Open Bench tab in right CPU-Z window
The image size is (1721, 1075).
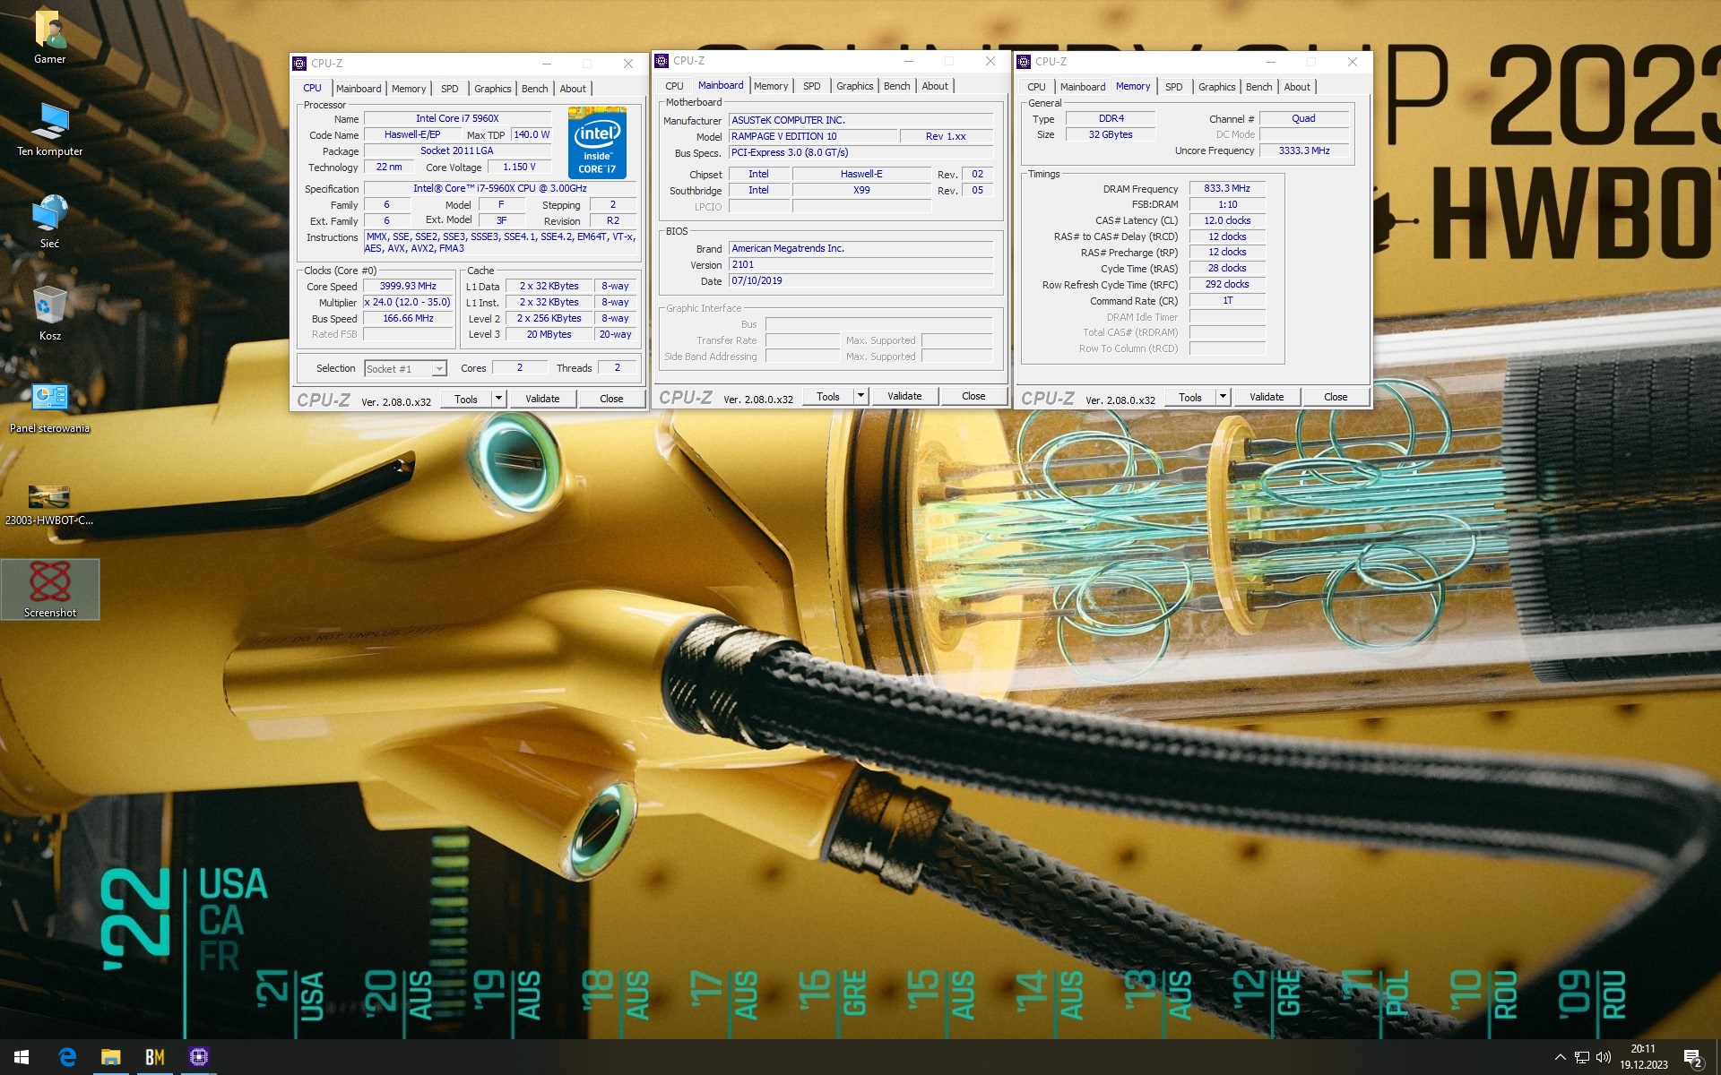[x=1258, y=87]
